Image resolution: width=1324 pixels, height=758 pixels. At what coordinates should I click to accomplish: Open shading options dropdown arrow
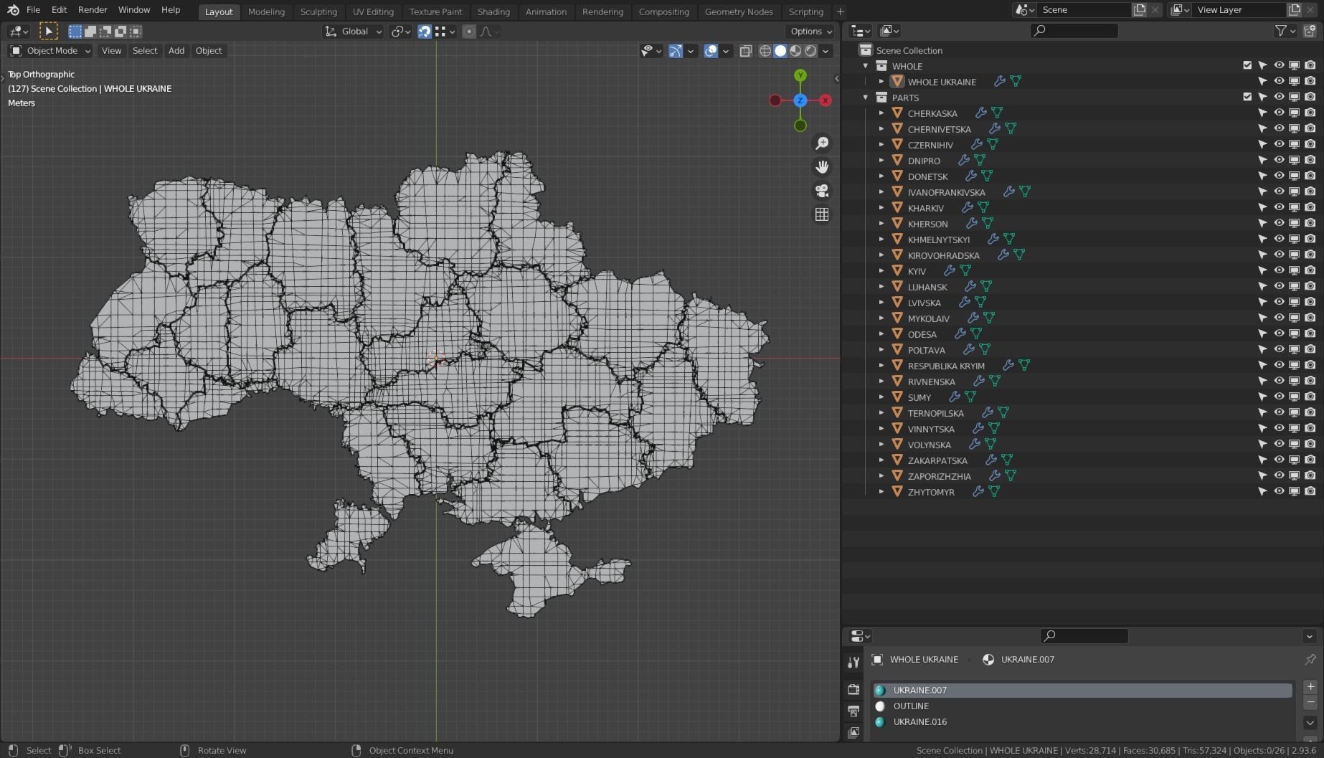point(826,51)
